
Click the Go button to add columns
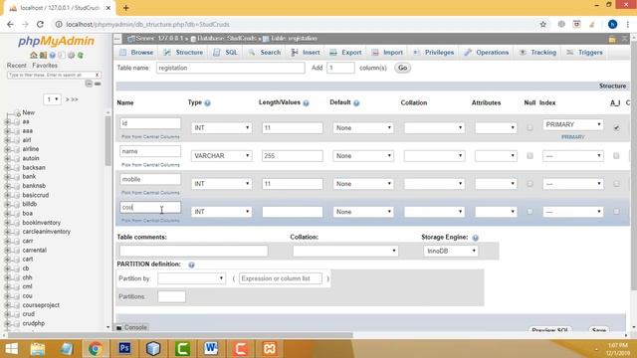[402, 68]
